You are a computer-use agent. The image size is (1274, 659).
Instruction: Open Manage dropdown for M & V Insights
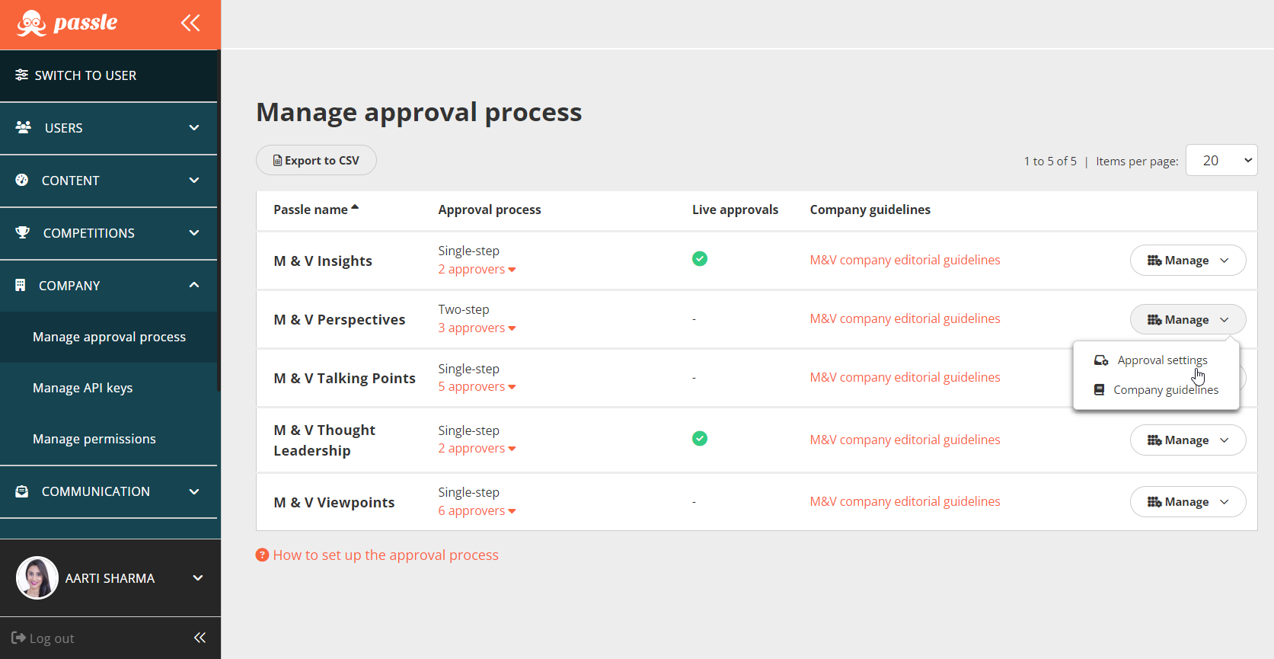pyautogui.click(x=1188, y=261)
